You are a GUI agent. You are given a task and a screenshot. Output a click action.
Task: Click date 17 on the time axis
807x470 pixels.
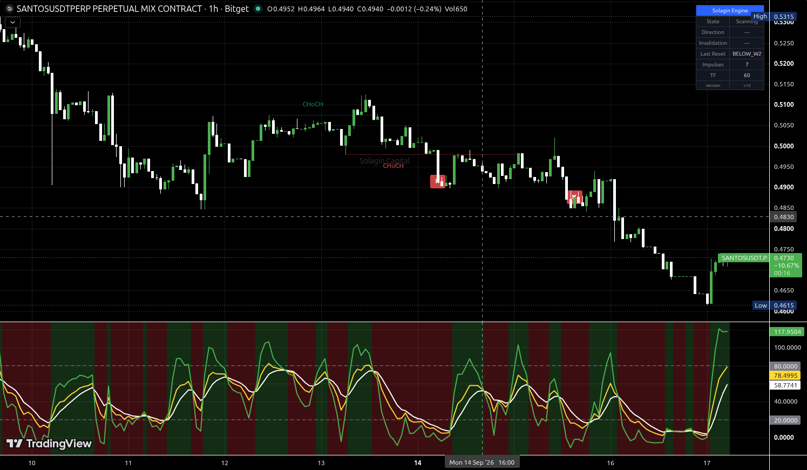[707, 463]
